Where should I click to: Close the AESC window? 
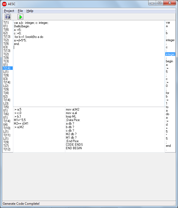170,3
